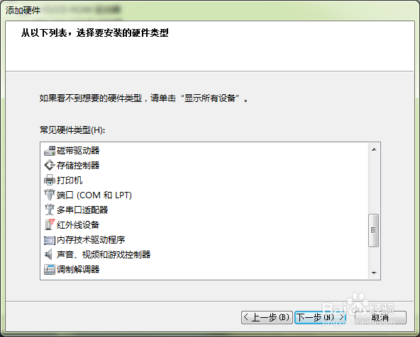Select 声音、视频和游戏控制器 entry
420x337 pixels.
[x=104, y=254]
